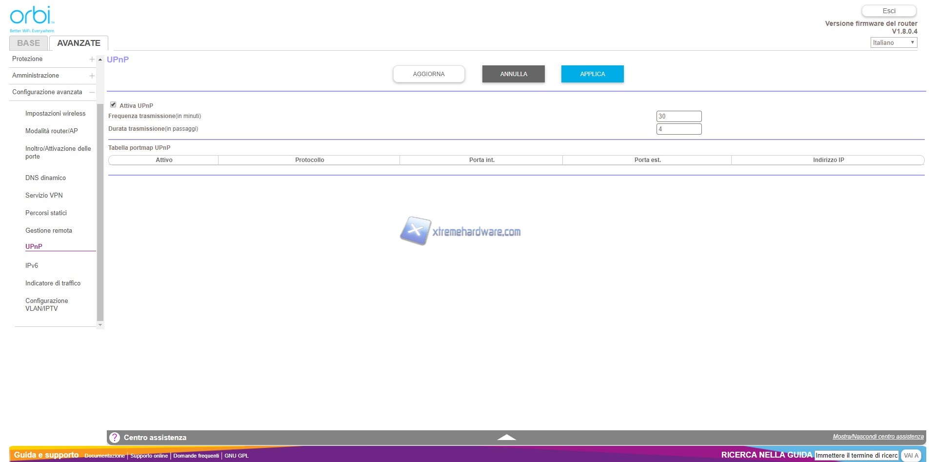
Task: Log out with the Esci button
Action: click(889, 11)
